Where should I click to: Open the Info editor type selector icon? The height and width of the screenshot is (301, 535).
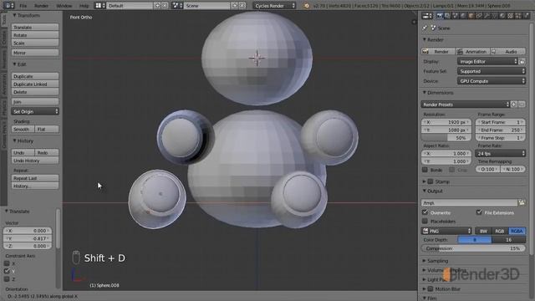point(8,6)
